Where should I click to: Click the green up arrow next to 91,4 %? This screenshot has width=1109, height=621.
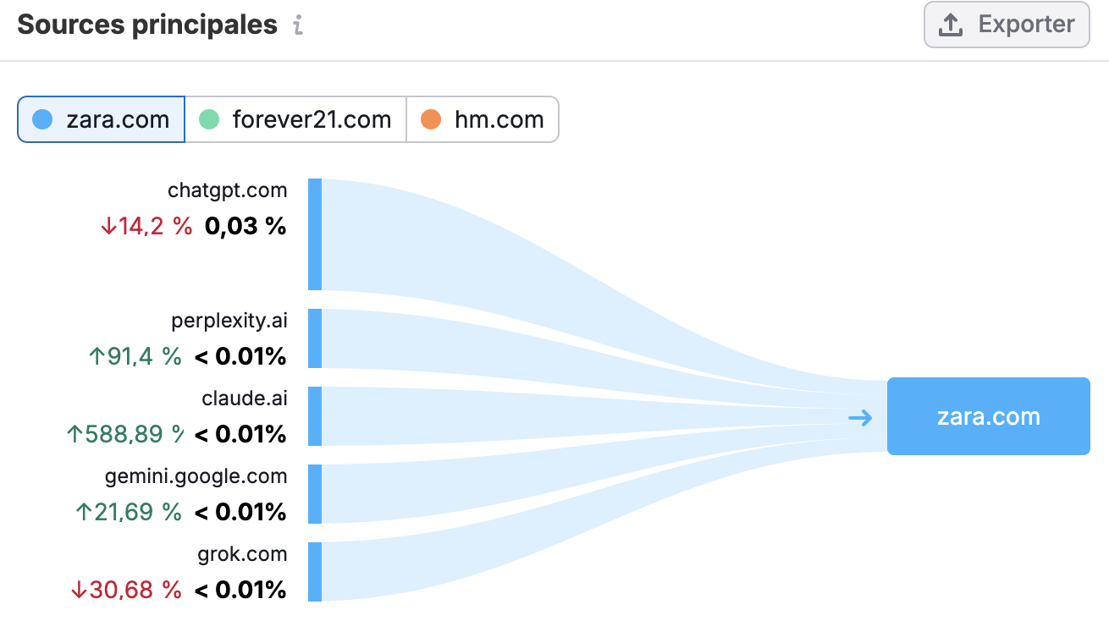(97, 356)
